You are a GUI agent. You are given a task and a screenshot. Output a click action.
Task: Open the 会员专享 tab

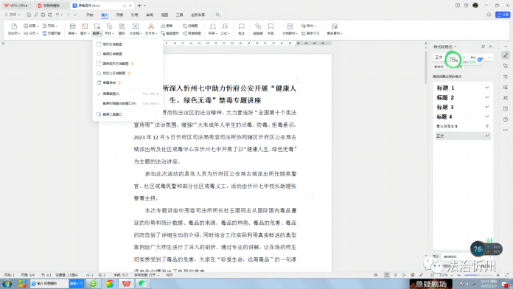click(x=198, y=15)
